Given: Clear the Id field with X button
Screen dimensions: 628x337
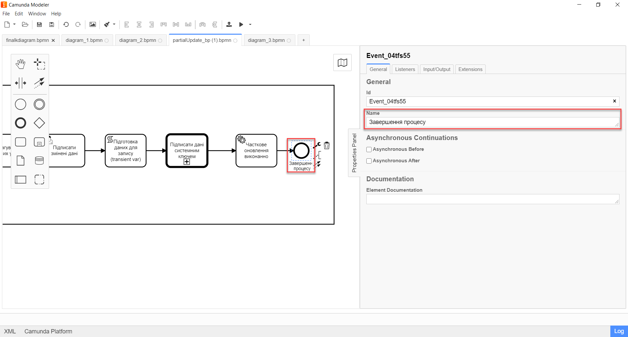Looking at the screenshot, I should [x=614, y=101].
